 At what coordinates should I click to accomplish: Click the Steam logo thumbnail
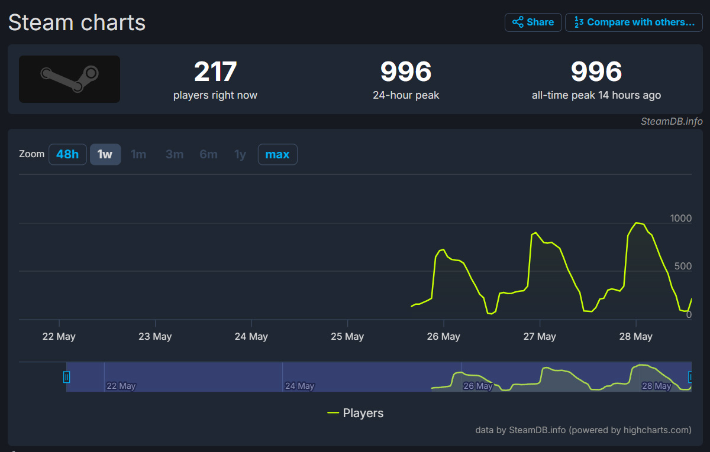[x=69, y=79]
